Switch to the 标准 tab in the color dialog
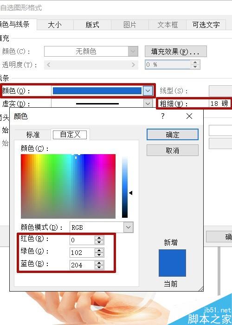Screen dimensions: 232x325 coord(33,135)
